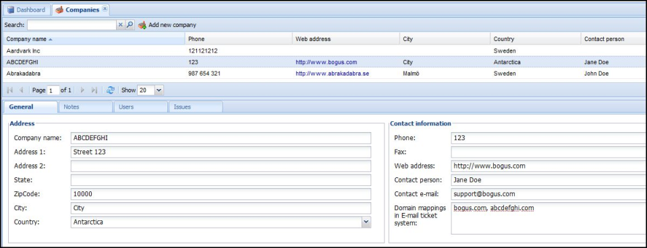Viewport: 647px width, 248px height.
Task: Click the Contact person field Jane Doe
Action: coord(548,180)
